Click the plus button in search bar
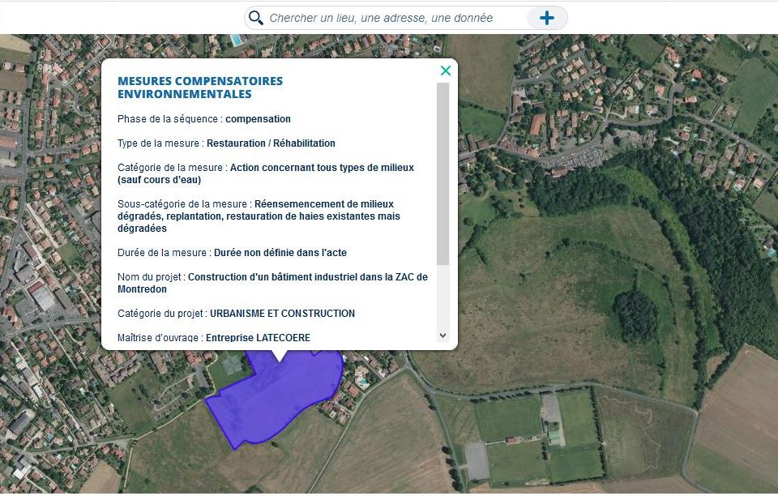This screenshot has width=778, height=496. (x=547, y=18)
